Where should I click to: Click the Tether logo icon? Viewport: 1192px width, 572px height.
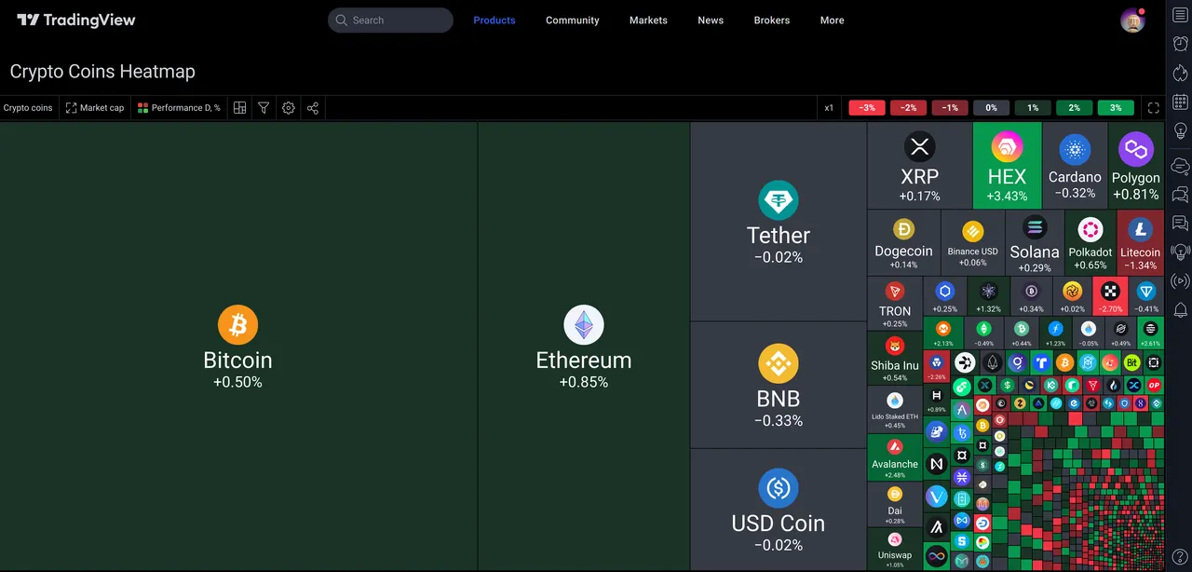[x=779, y=200]
